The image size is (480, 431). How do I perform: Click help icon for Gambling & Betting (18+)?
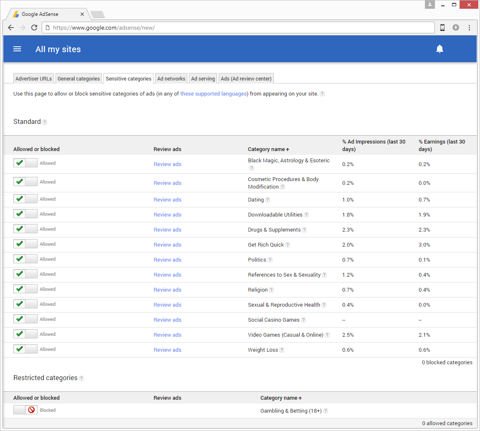(326, 411)
